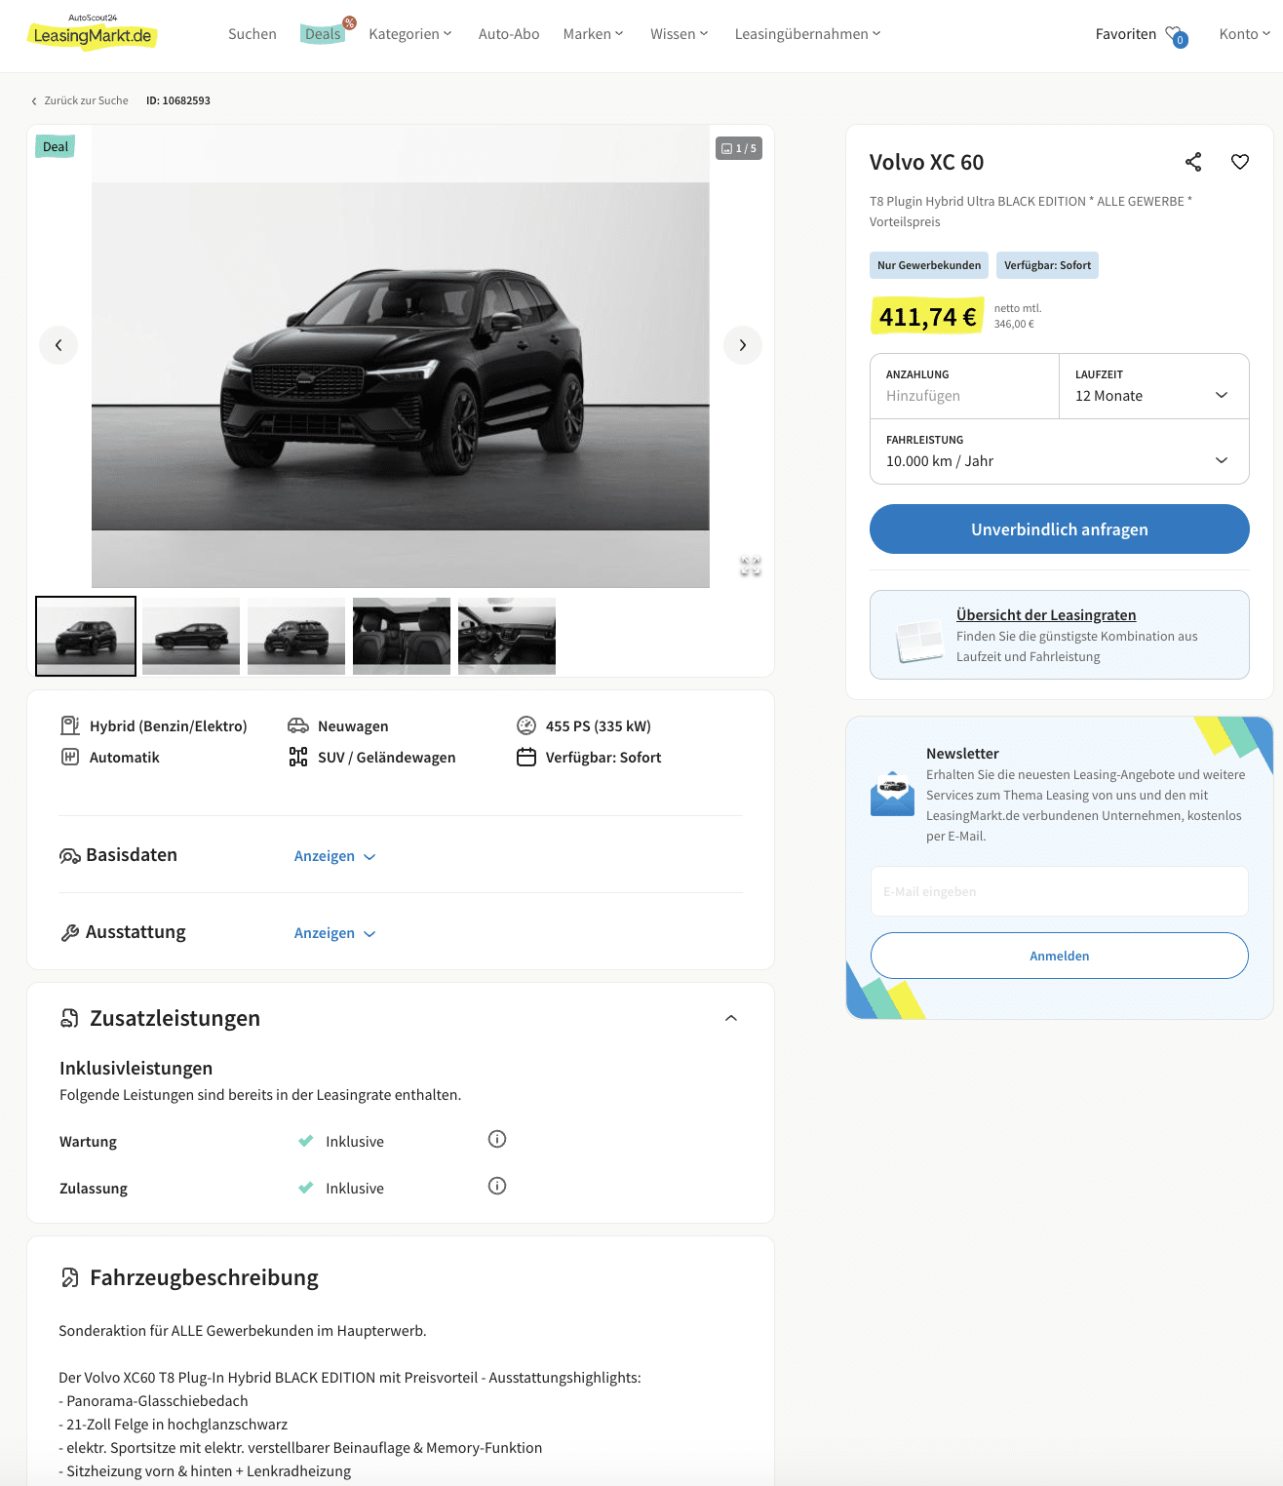Click the Basisdaten car search icon
This screenshot has width=1283, height=1486.
click(x=70, y=855)
